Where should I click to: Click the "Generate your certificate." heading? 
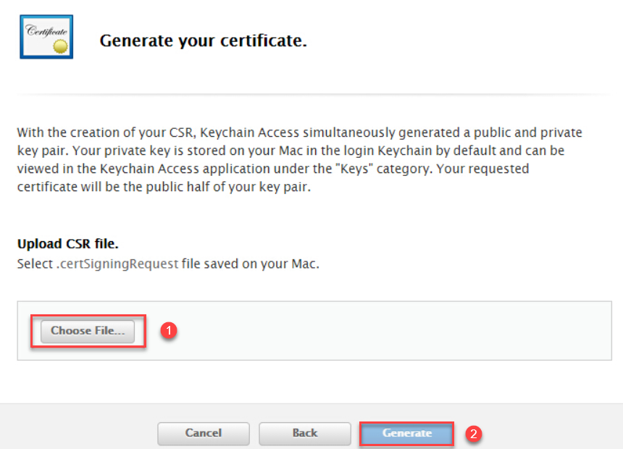pyautogui.click(x=203, y=41)
